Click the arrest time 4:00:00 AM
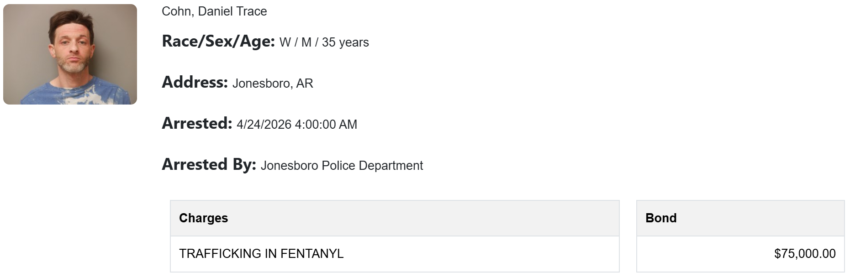850x278 pixels. (x=326, y=125)
